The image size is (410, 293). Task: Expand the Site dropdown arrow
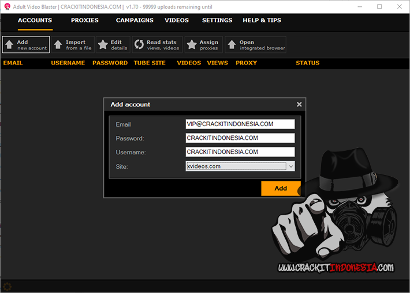290,166
